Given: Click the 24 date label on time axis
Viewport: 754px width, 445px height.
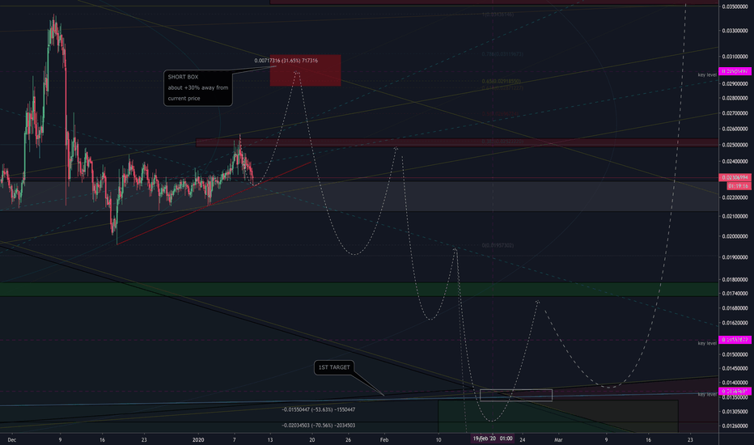Looking at the screenshot, I should pyautogui.click(x=523, y=439).
